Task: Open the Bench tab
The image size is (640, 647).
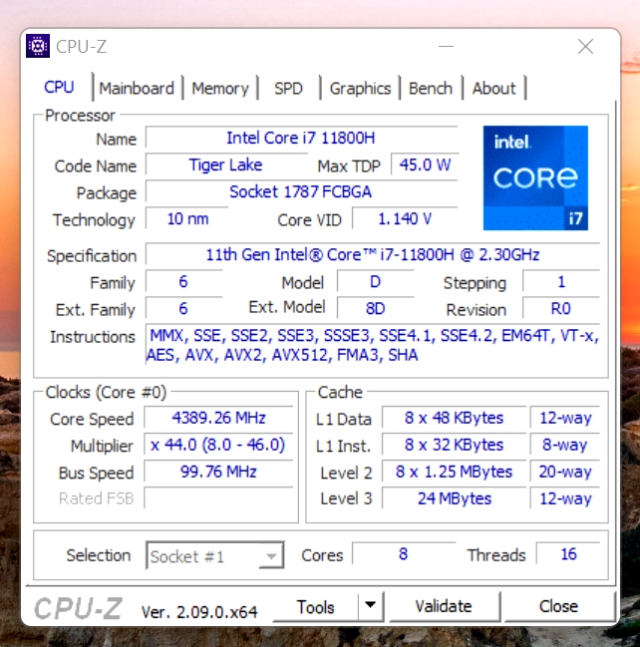Action: pos(431,89)
